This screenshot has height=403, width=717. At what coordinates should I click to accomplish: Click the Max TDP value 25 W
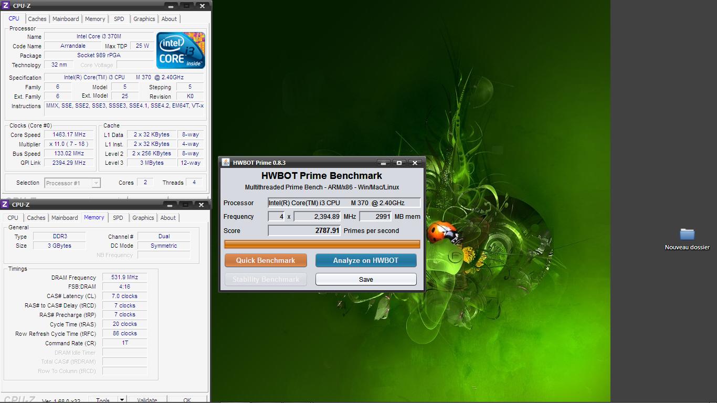142,46
